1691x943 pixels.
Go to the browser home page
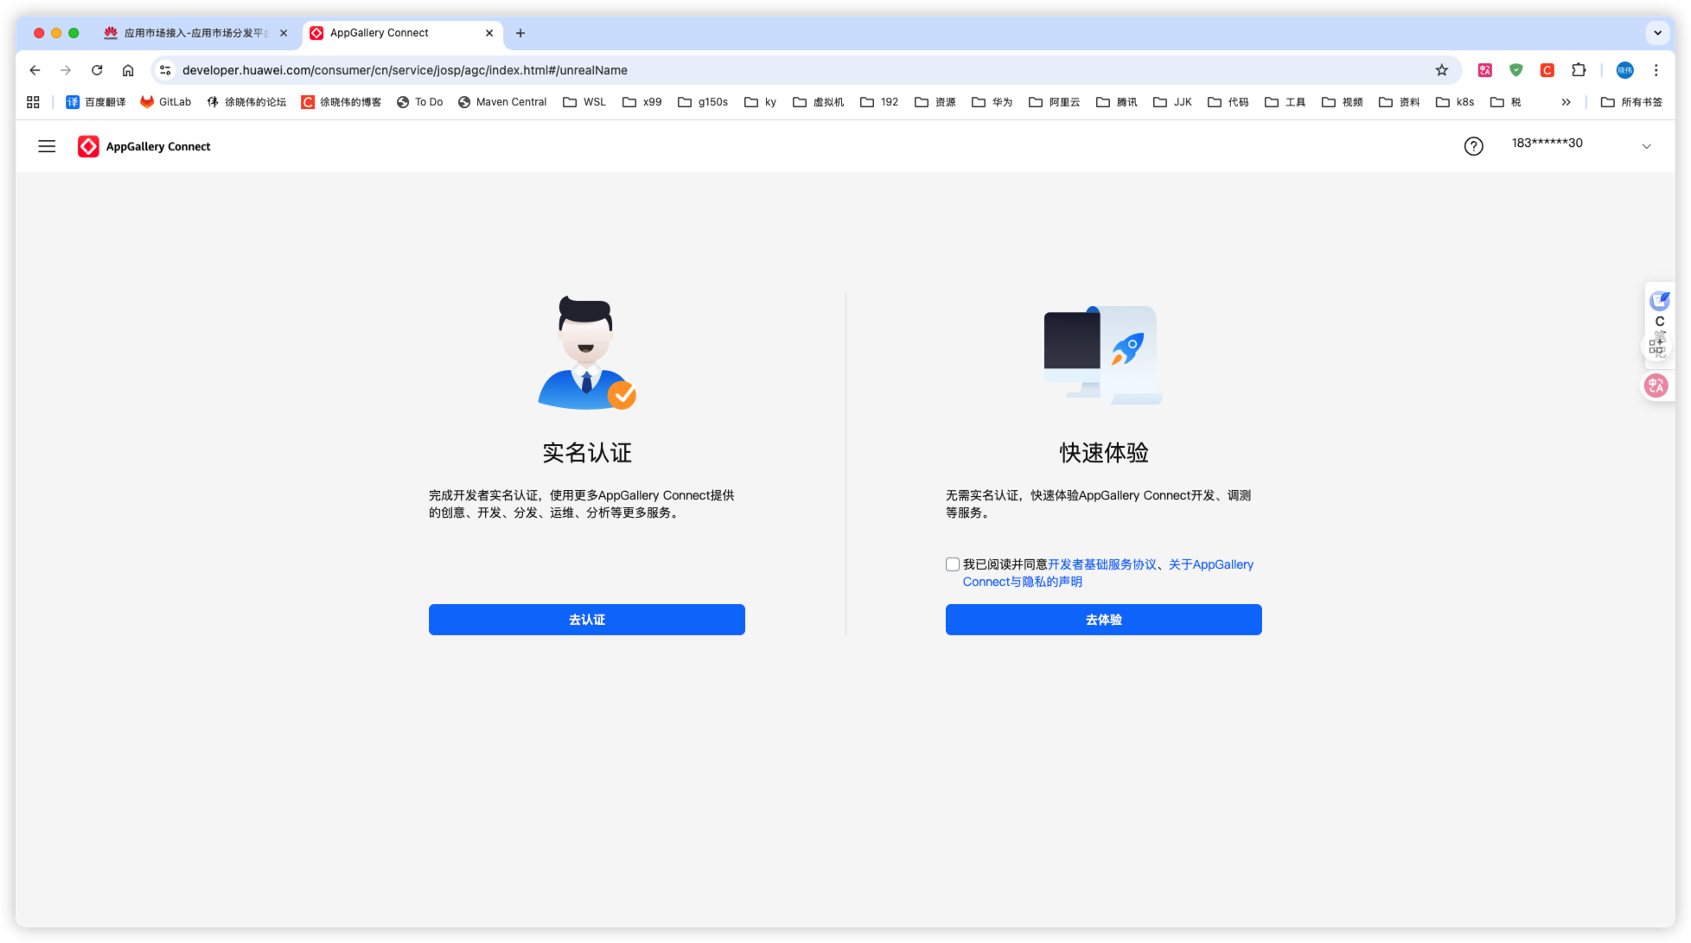click(x=128, y=70)
